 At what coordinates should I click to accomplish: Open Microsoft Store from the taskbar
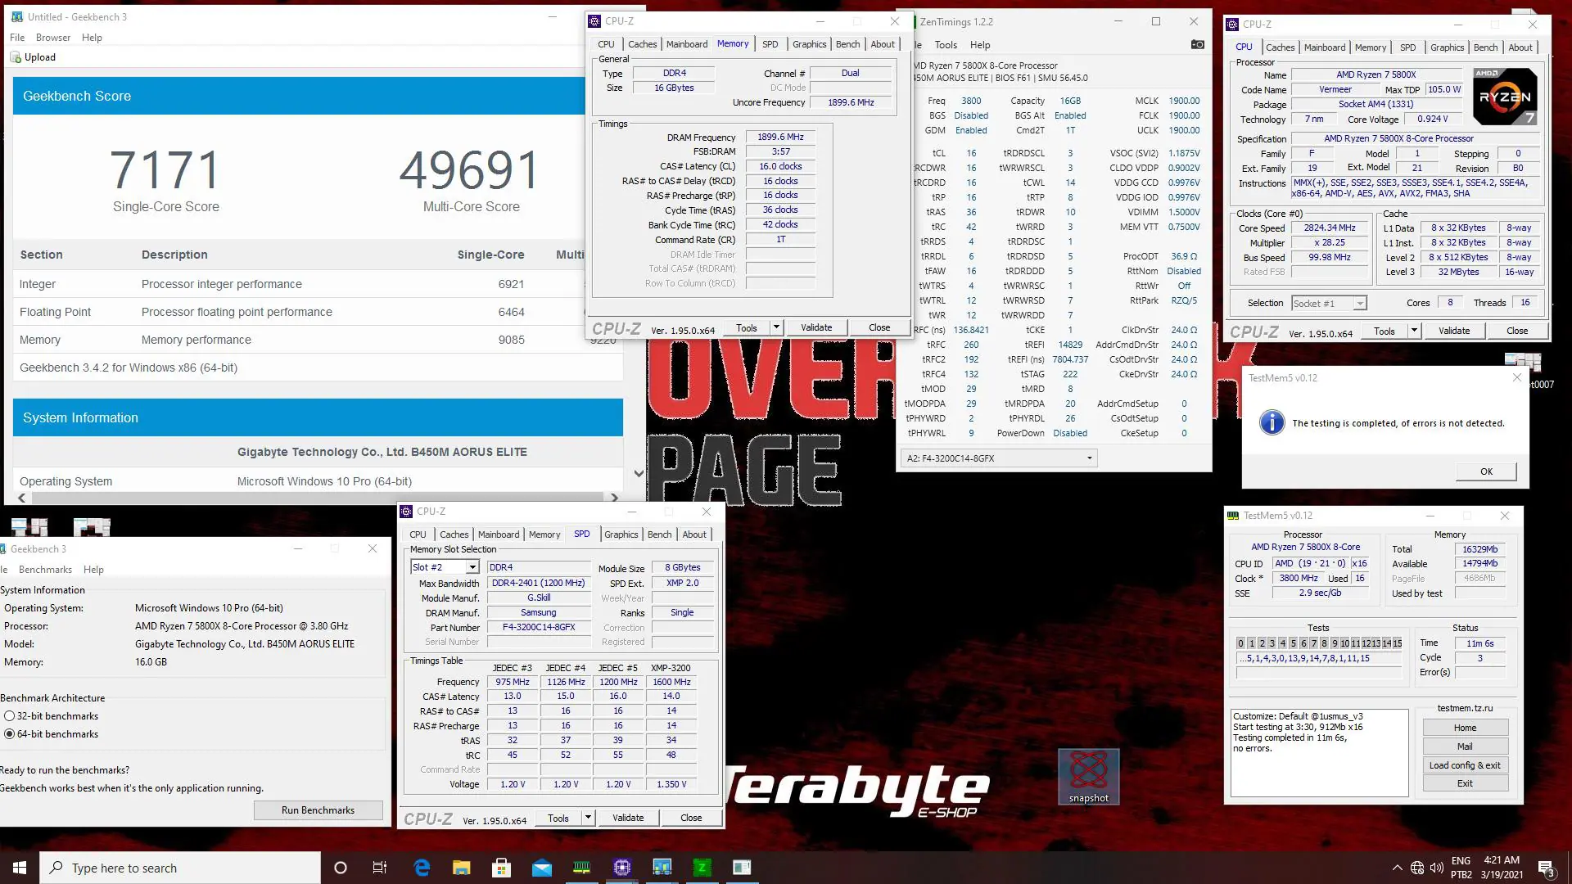pyautogui.click(x=502, y=868)
